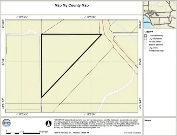Click the top -117°5'30" longitude label
Image resolution: width=177 pixels, height=136 pixels.
coord(90,17)
